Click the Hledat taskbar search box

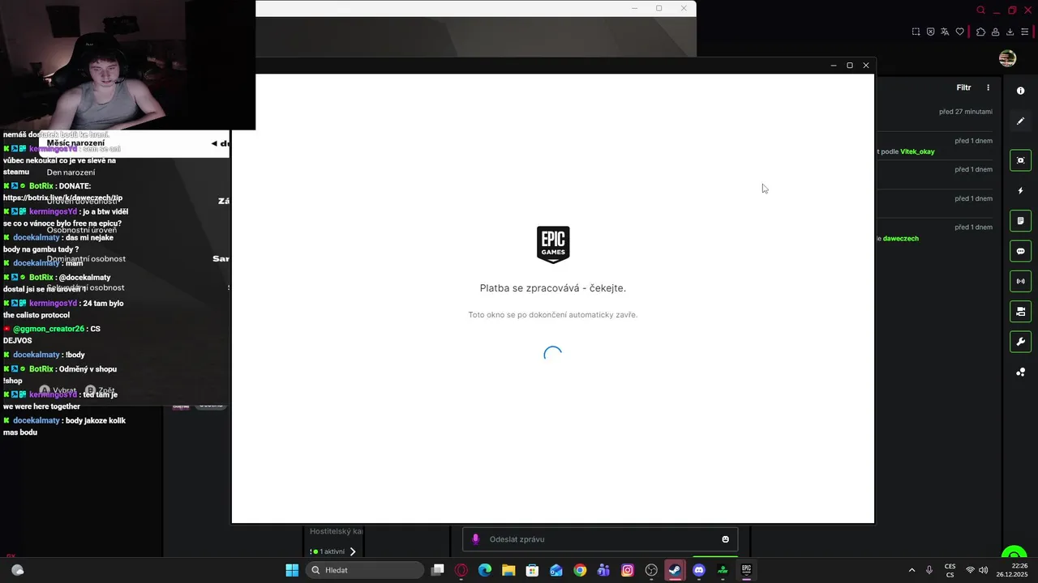pyautogui.click(x=365, y=570)
